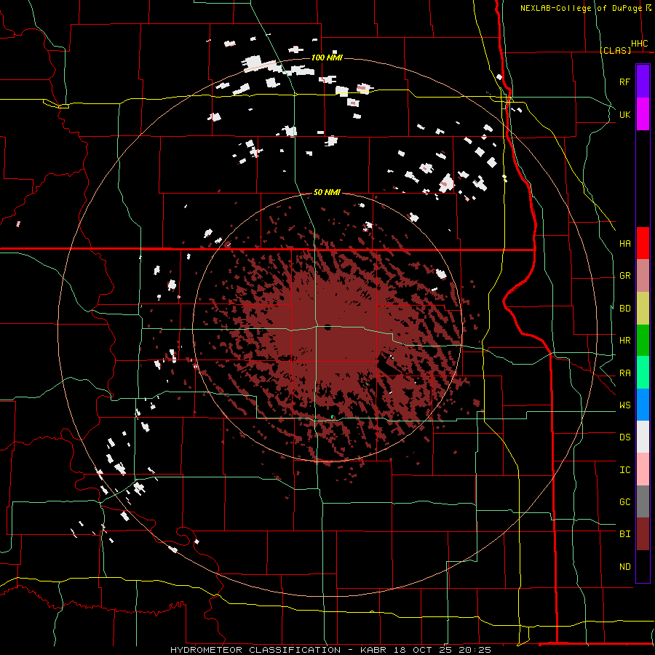Click the 20:25 timestamp
Screen dimensions: 655x655
(x=475, y=650)
